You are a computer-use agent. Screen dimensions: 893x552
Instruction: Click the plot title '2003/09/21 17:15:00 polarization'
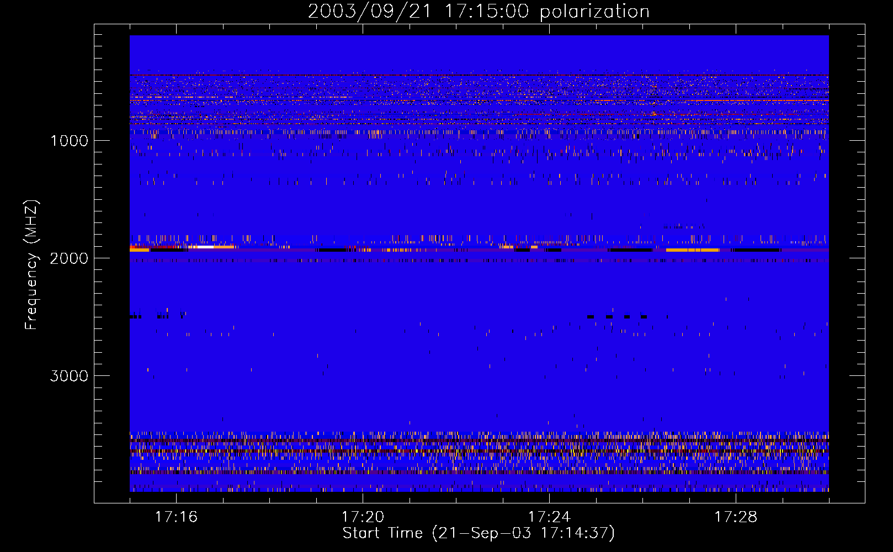coord(479,11)
